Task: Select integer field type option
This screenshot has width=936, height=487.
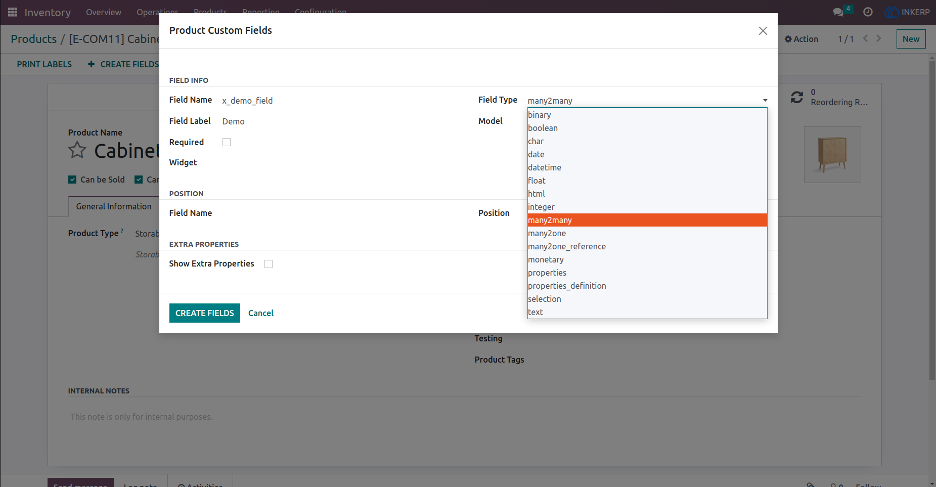Action: 647,207
